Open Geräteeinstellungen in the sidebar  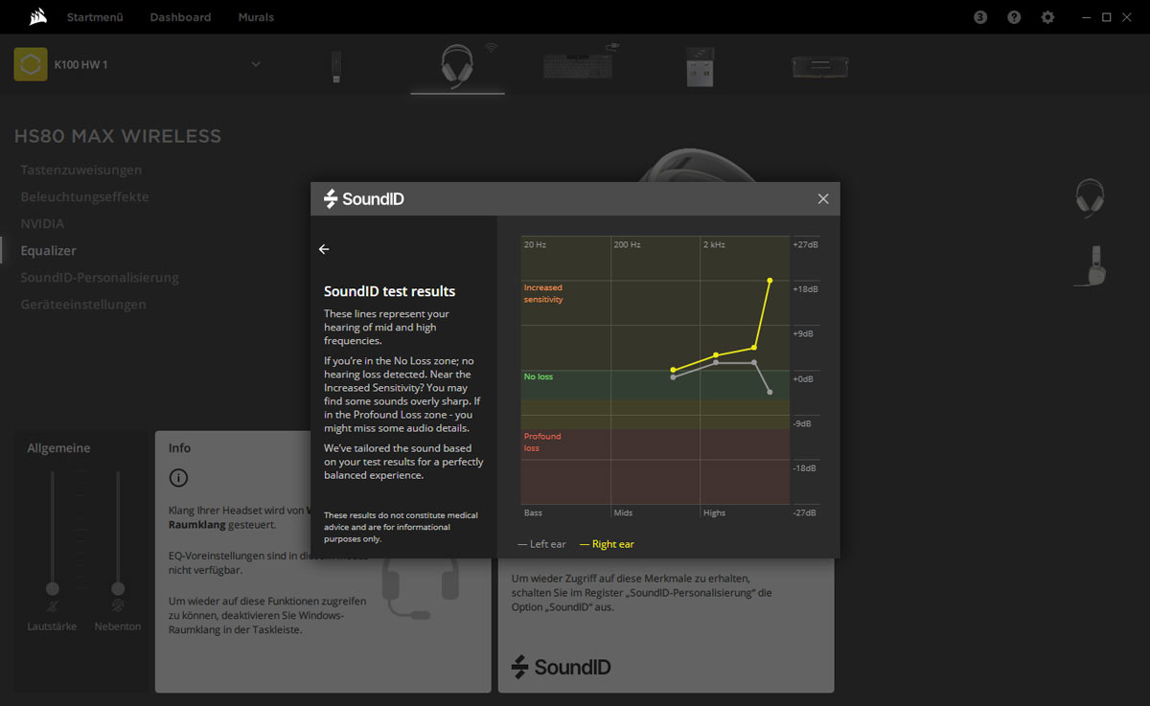coord(83,304)
